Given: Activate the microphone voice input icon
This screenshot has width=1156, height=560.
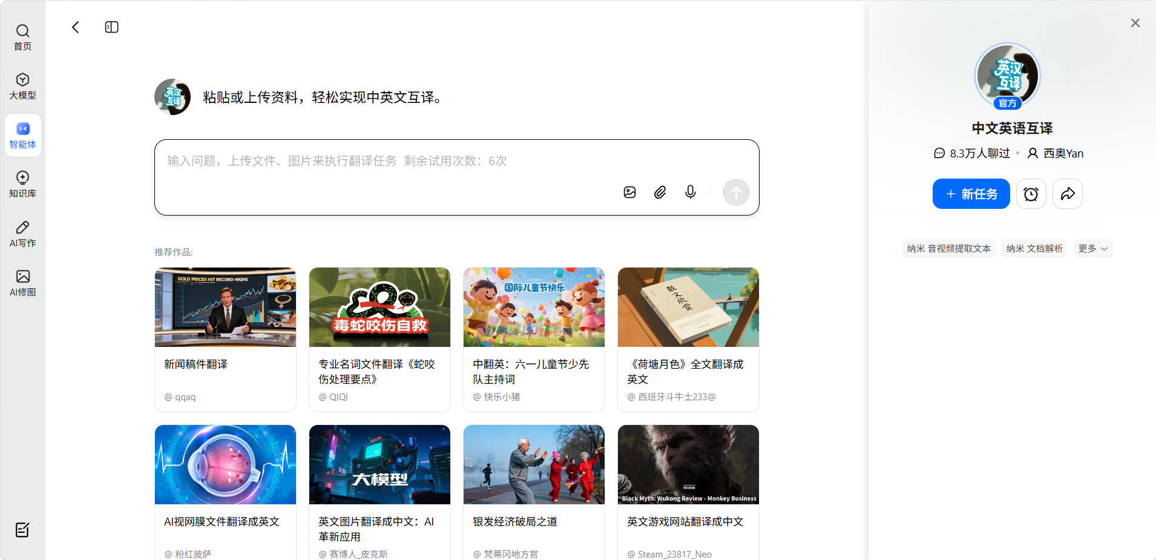Looking at the screenshot, I should pos(690,193).
